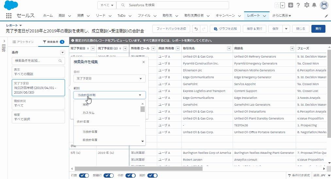Expand the fields side panel arrow
Viewport: 331px width, 179px height.
(x=4, y=41)
